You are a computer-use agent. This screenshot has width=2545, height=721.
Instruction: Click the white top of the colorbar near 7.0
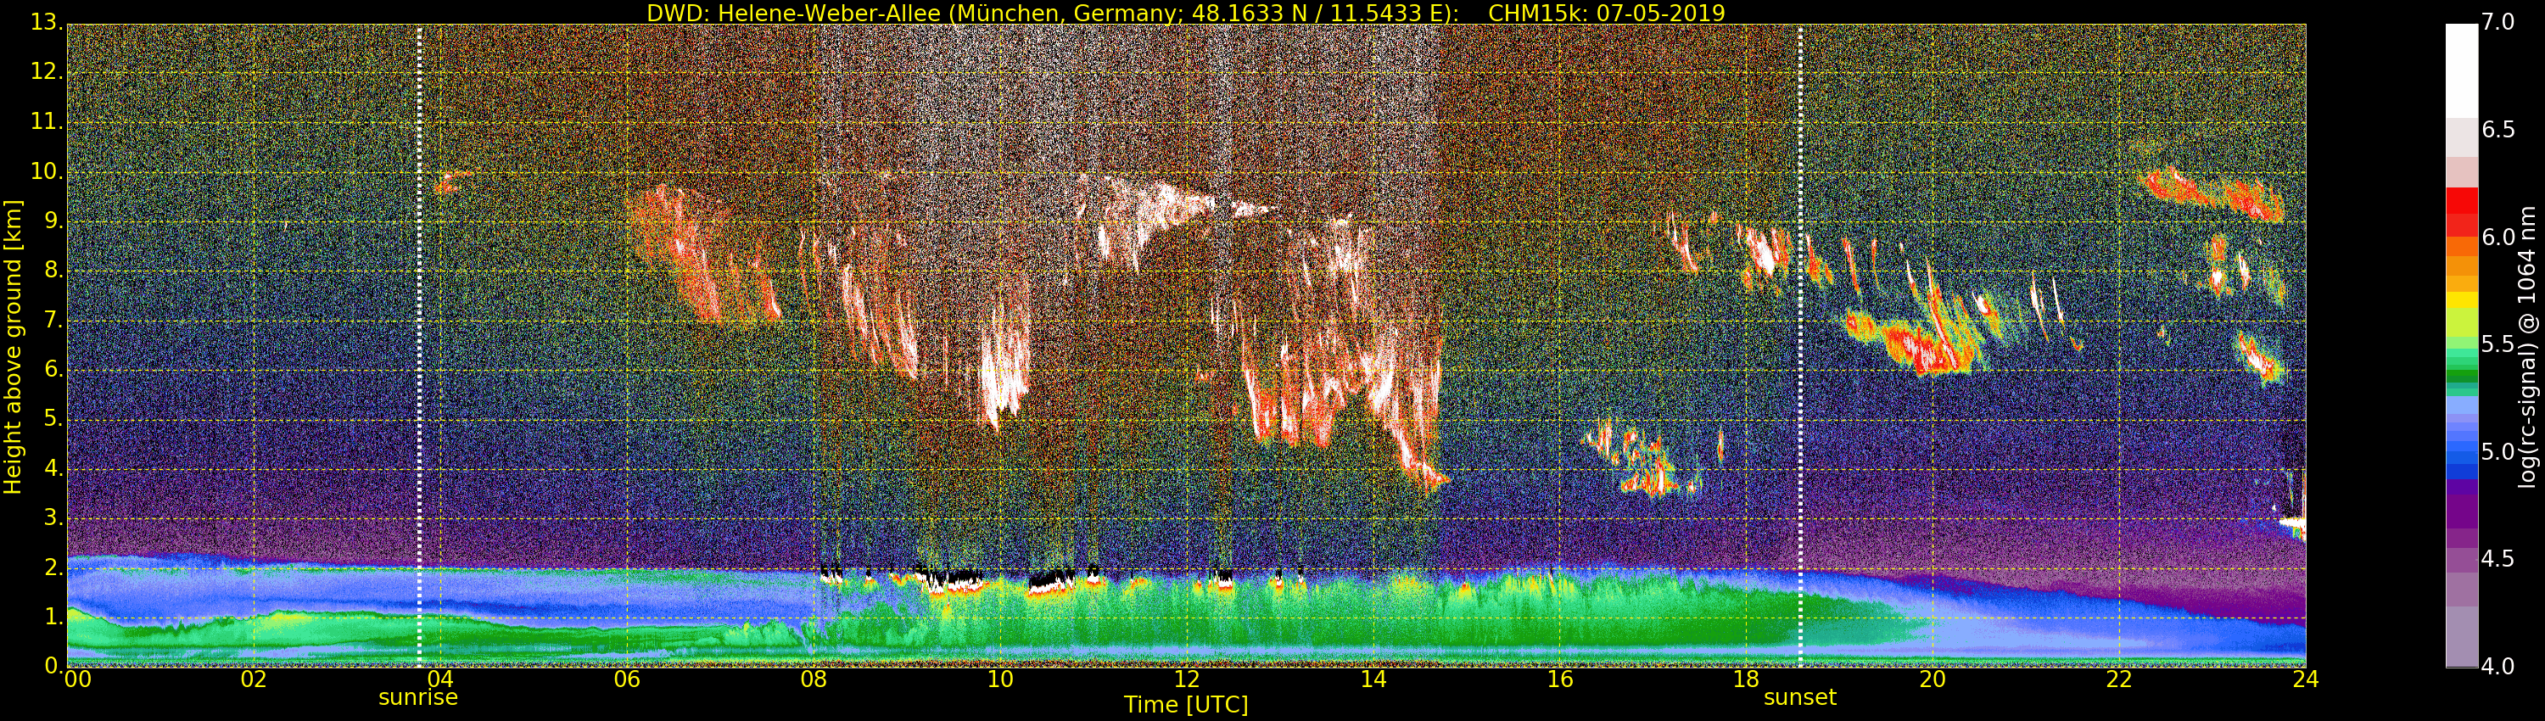coord(2461,70)
